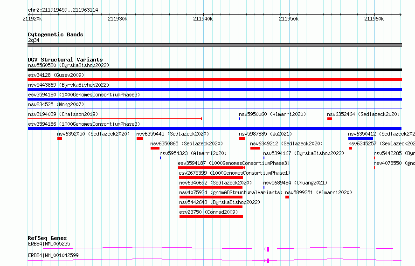Click the blue nsv6350412 variant bar
Screen dimensions: 415x266
click(361, 138)
